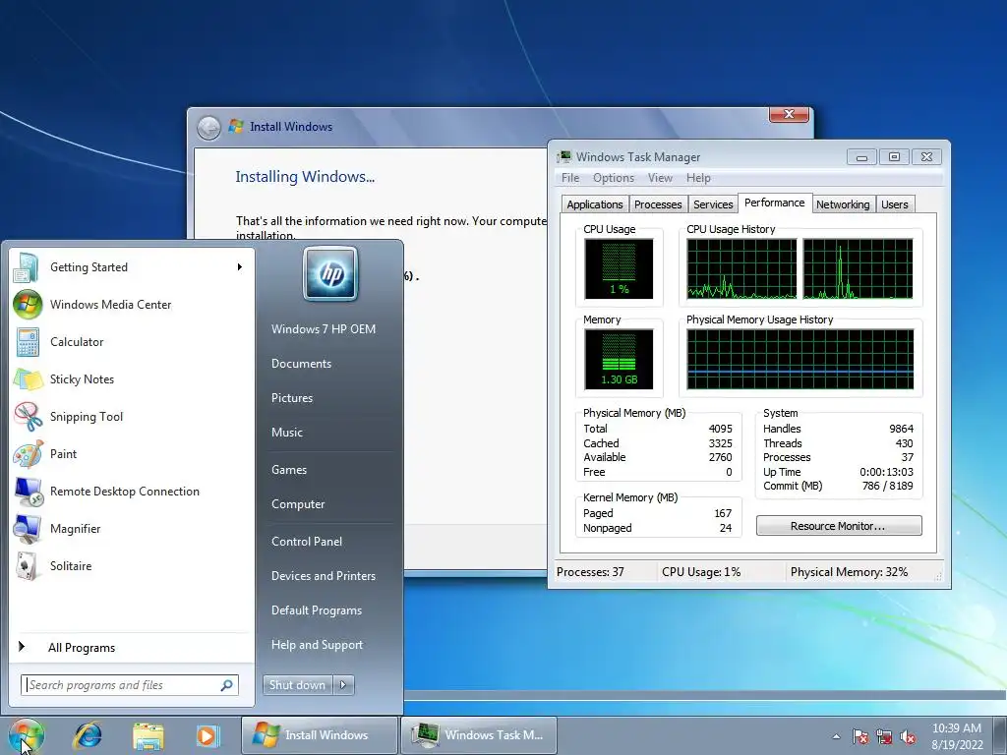Open Devices and Printers

[x=323, y=576]
